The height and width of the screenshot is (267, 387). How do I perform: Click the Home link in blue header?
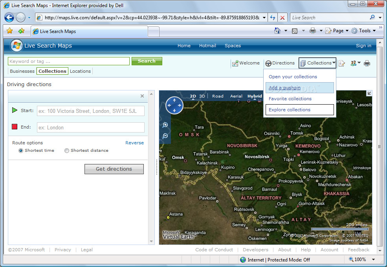184,46
